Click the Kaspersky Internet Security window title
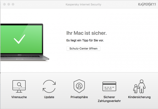This screenshot has height=109, width=158. coord(84,5)
